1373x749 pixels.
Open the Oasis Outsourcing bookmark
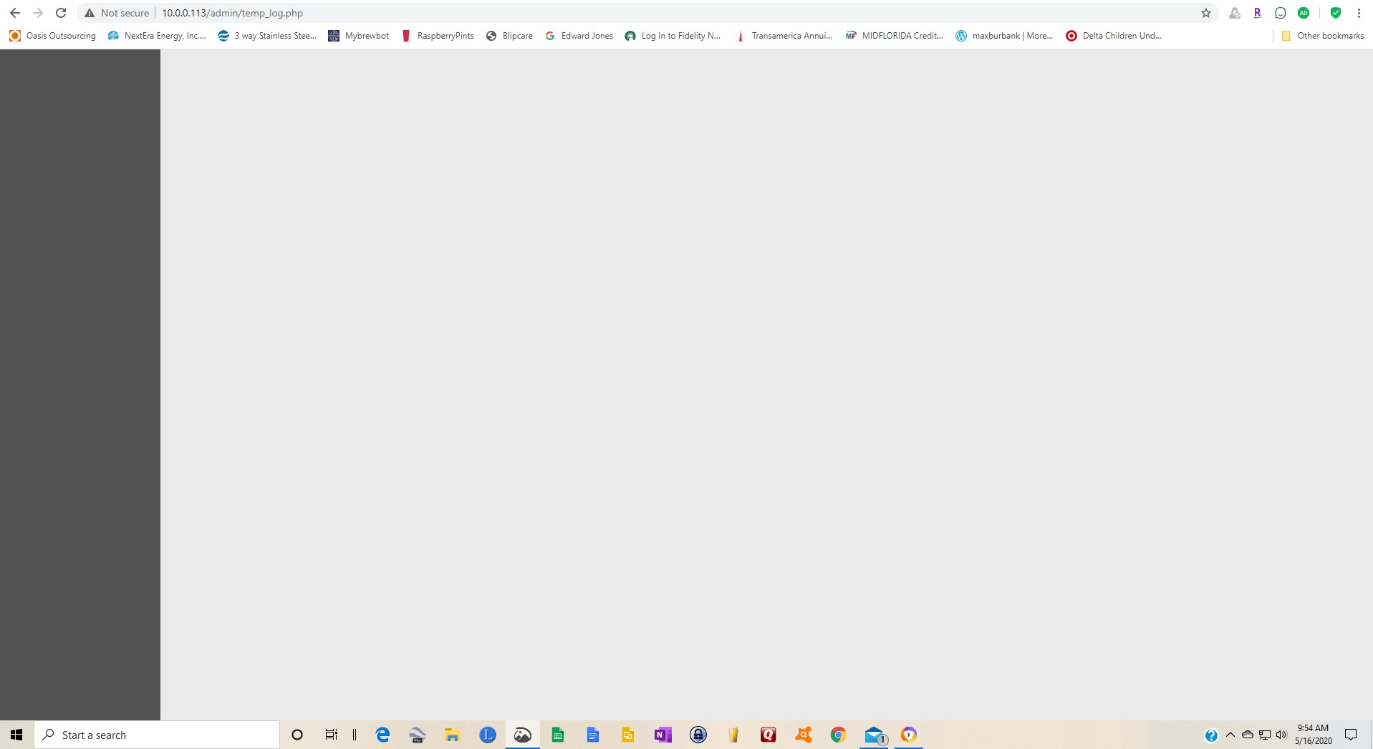(x=52, y=36)
